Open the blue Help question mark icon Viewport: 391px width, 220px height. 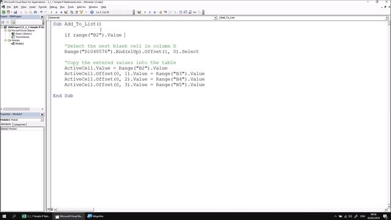(92, 12)
